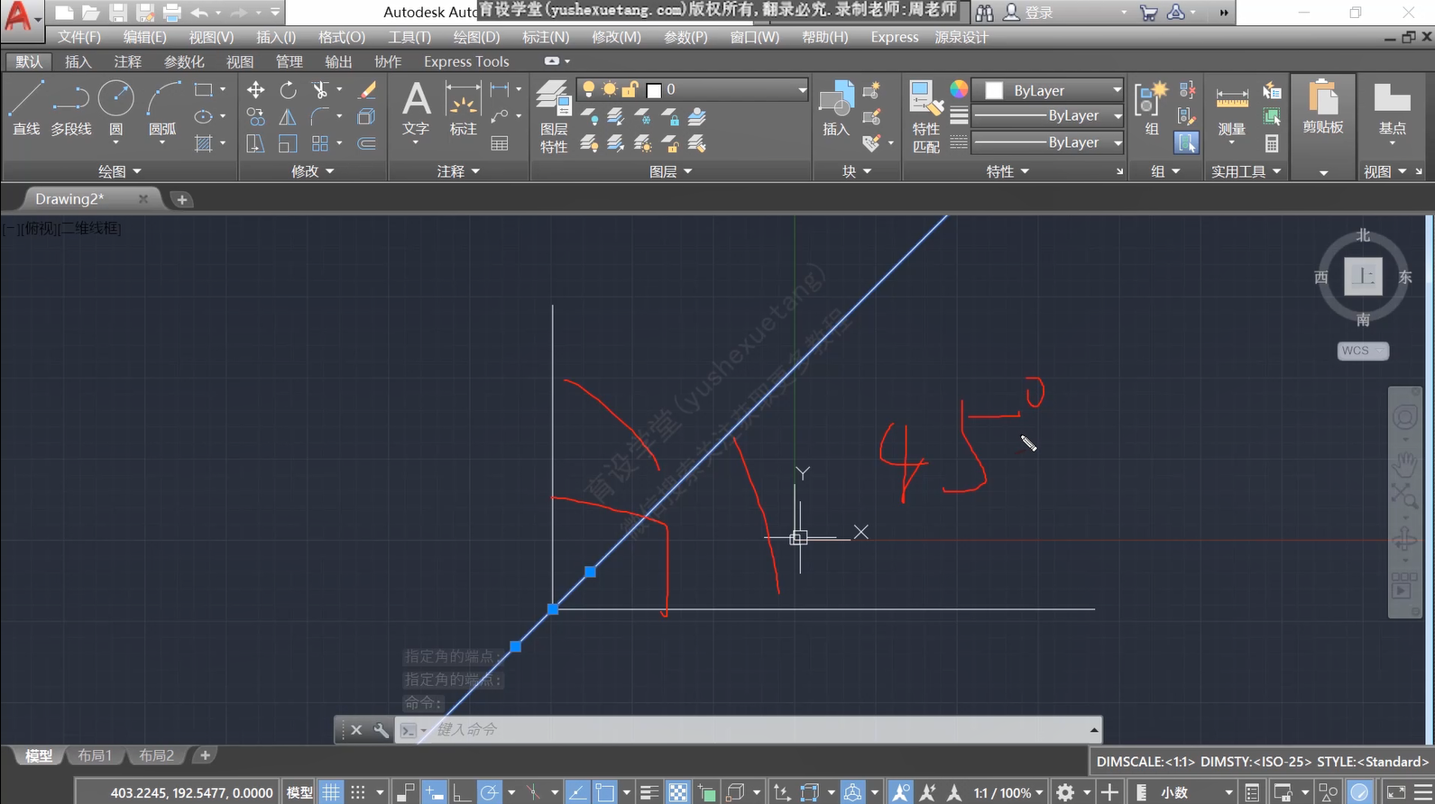Toggle transparency display in status bar
1435x804 pixels.
coord(677,792)
